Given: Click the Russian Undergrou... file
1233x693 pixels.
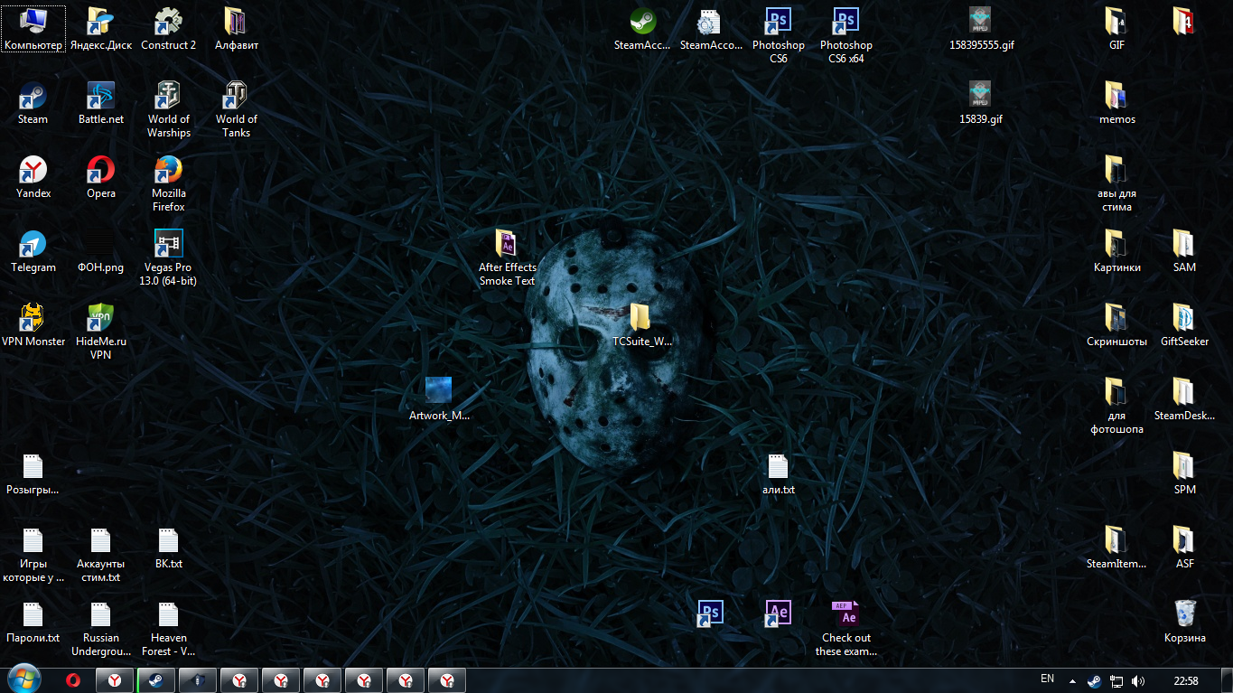Looking at the screenshot, I should coord(101,628).
